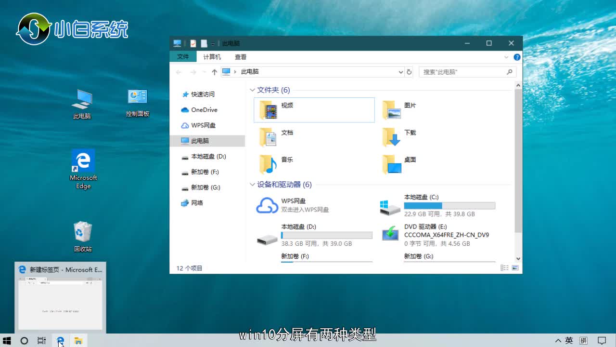Switch to the 查看 ribbon tab
Image resolution: width=616 pixels, height=347 pixels.
pyautogui.click(x=241, y=56)
